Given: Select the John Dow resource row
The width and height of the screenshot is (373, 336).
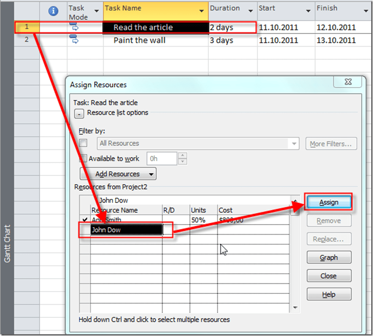Looking at the screenshot, I should [126, 230].
